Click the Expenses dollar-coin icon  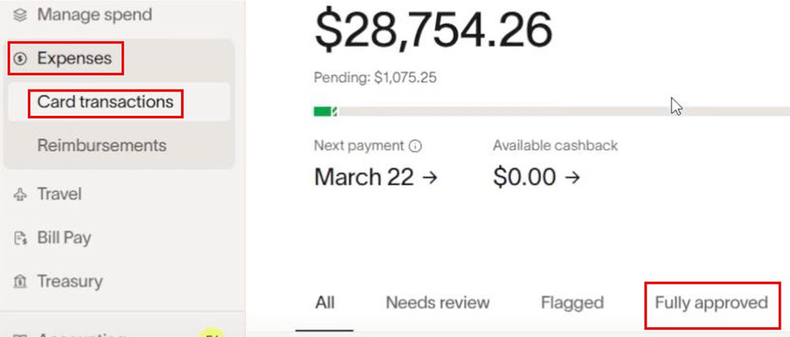coord(20,59)
